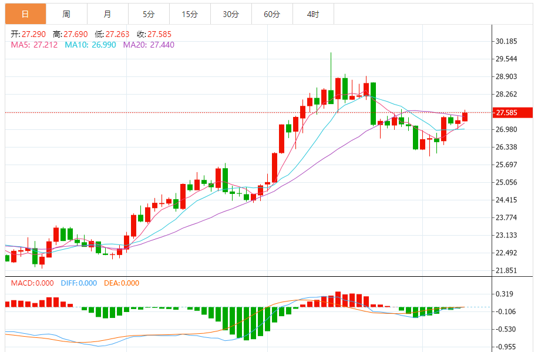
Task: Open the 30分 timeframe tab
Action: [x=231, y=14]
